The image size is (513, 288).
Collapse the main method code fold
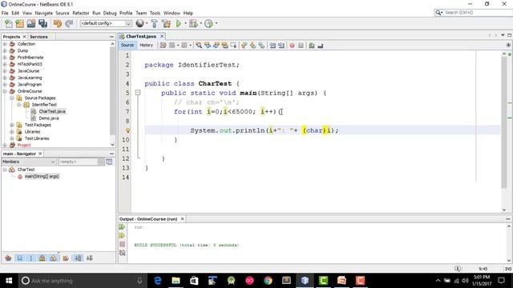[x=138, y=93]
